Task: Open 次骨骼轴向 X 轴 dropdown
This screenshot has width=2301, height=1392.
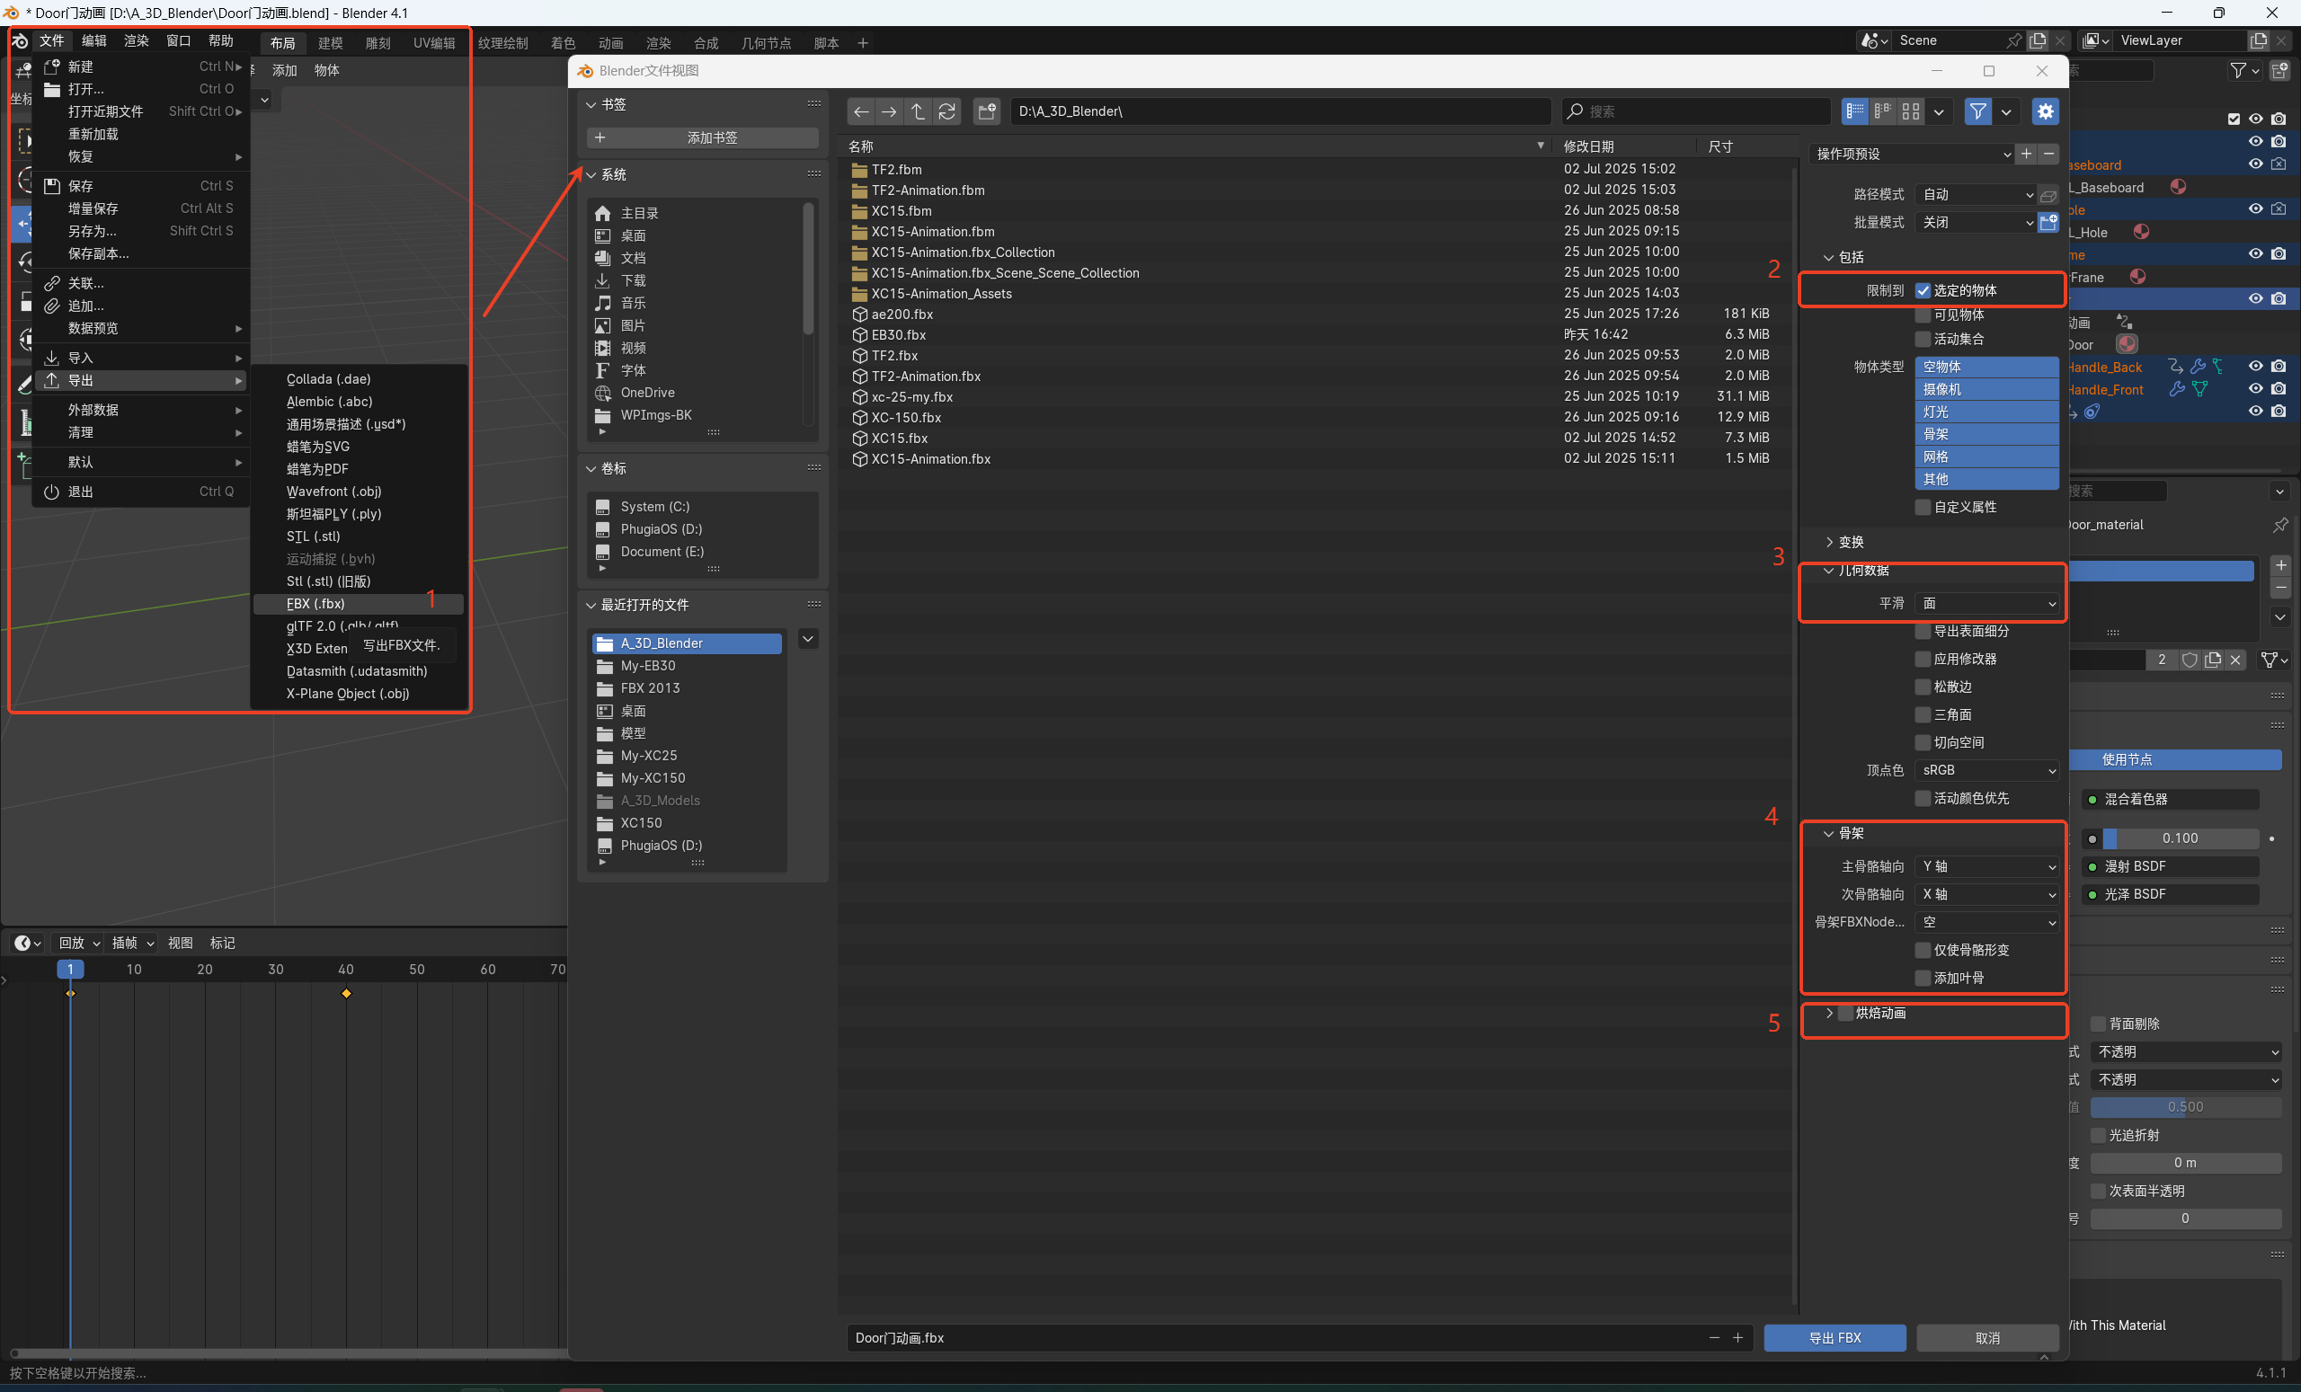Action: pyautogui.click(x=1986, y=894)
